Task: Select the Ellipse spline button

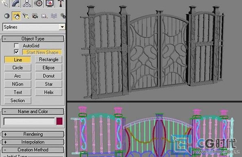Action: 48,68
